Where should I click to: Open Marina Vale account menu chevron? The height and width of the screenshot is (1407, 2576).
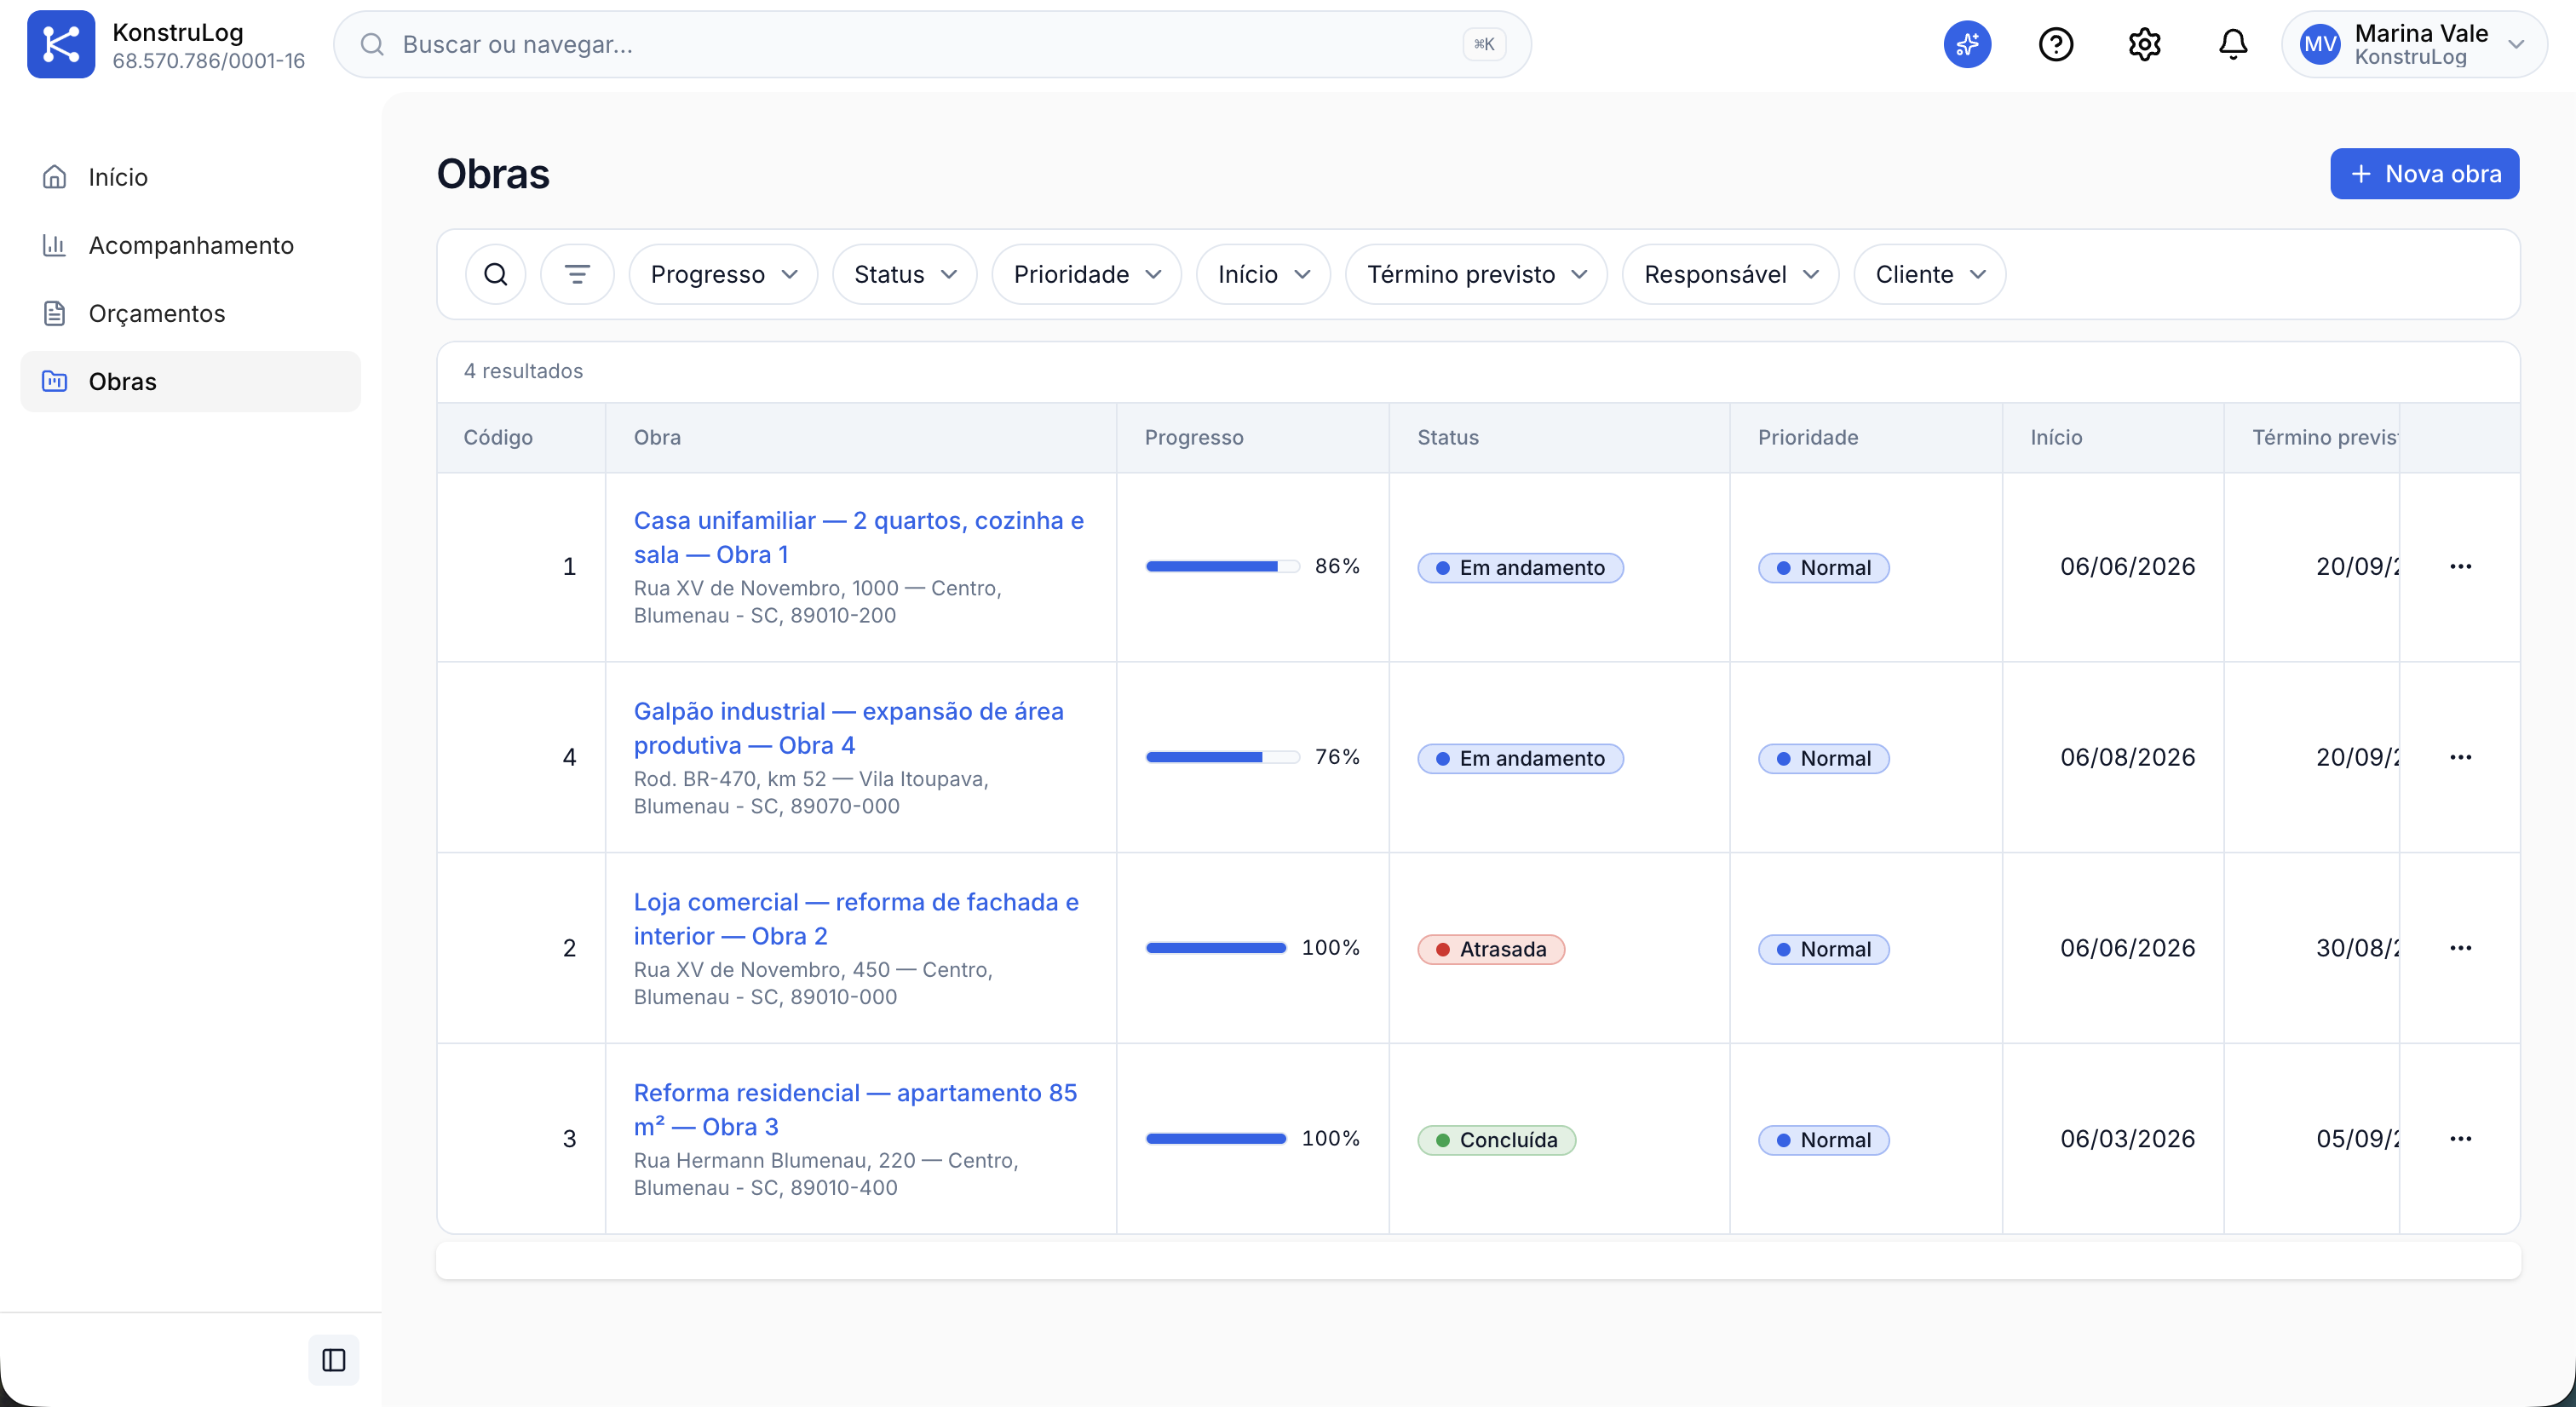(2516, 44)
